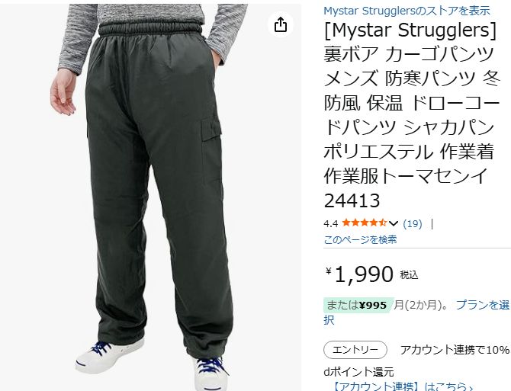The image size is (511, 391).
Task: Click the dポイント還元 label
Action: click(358, 371)
